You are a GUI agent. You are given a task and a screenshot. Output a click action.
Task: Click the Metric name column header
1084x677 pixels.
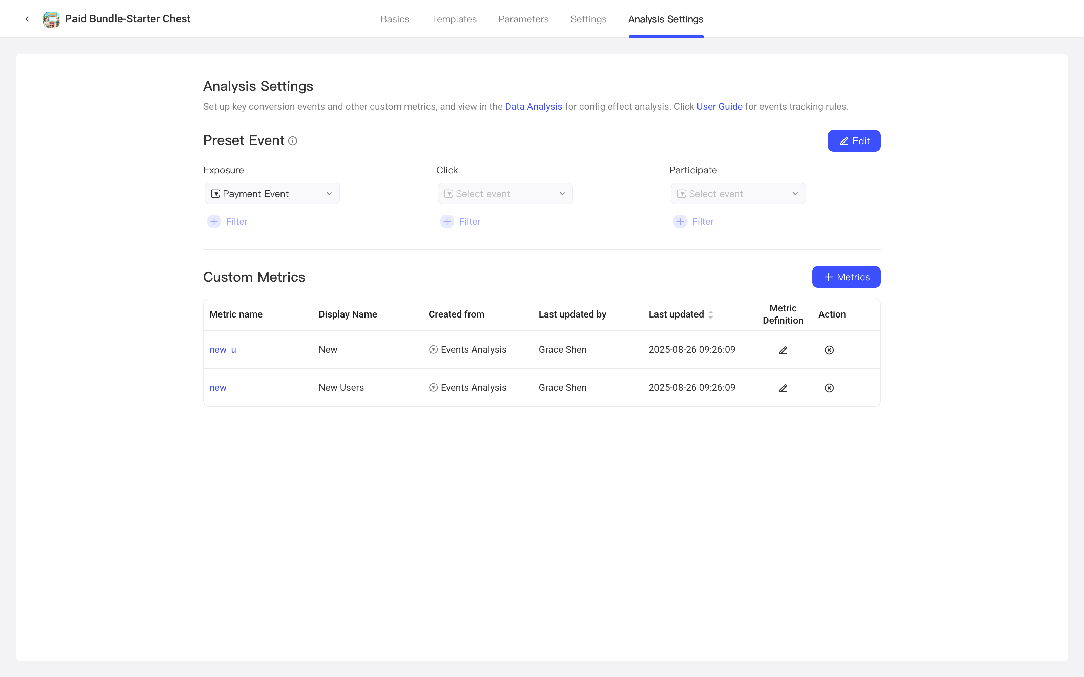(236, 314)
